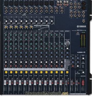This screenshot has height=97, width=92.
Task: Click the upper blue AUX knob of channel 4
Action: coord(21,53)
